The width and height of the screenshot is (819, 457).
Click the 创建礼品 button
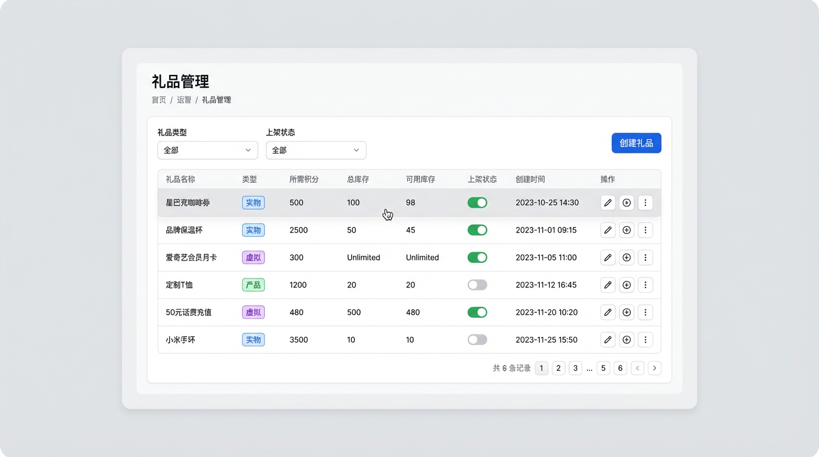pos(636,143)
